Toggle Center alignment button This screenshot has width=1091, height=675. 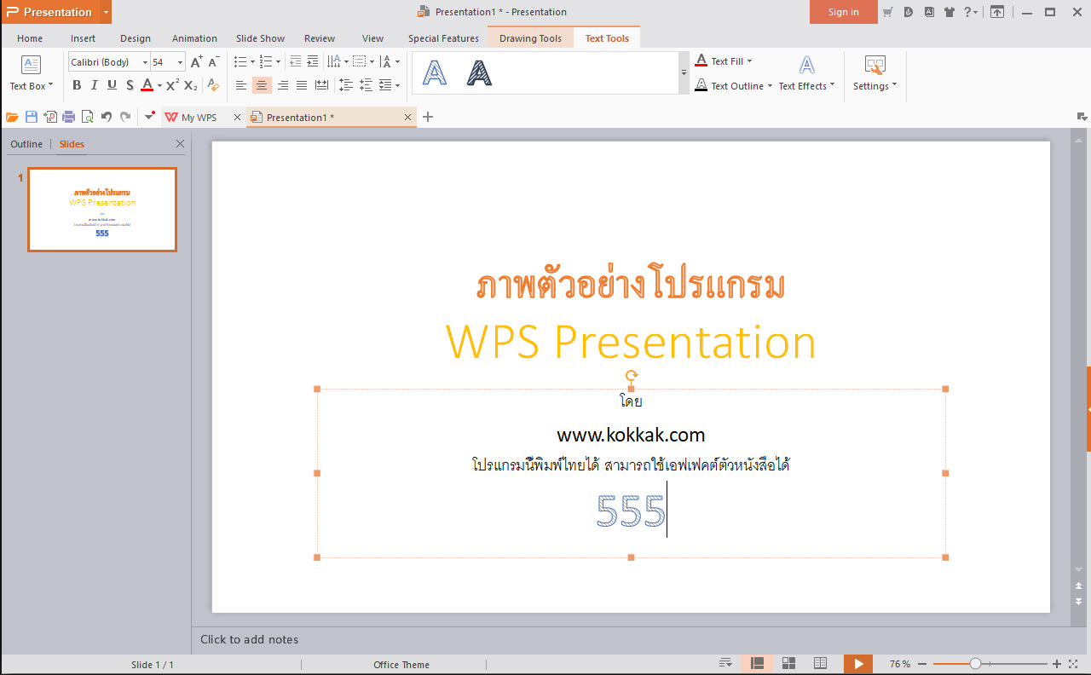[262, 85]
